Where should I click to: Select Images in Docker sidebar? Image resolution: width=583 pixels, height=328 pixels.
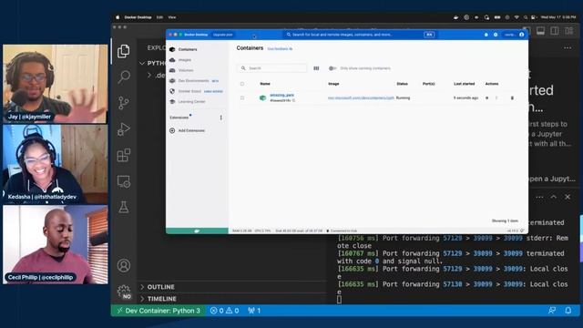[197, 60]
